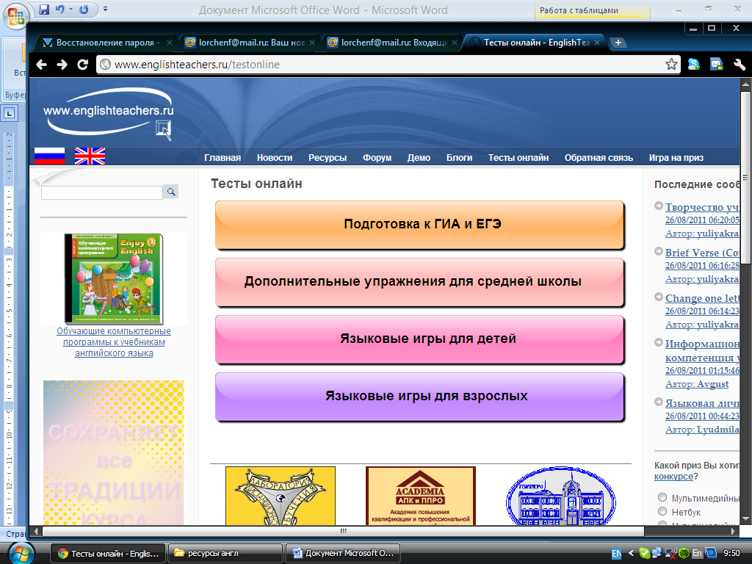Select the Мультимедийны radio option
The height and width of the screenshot is (564, 752).
(662, 497)
